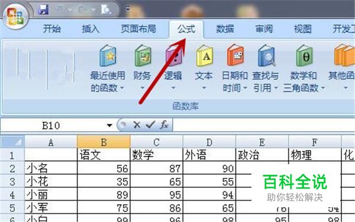Select column B header
Screen dimensions: 355x222
point(104,142)
